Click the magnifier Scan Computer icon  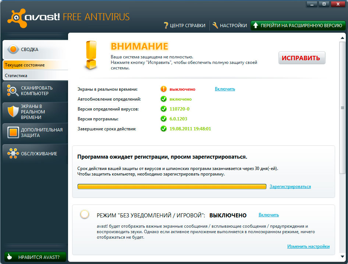coord(13,91)
